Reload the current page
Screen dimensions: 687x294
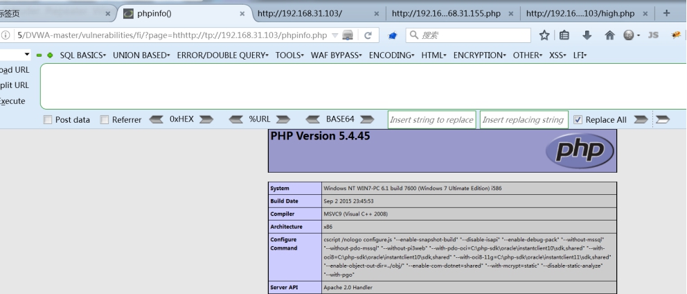pyautogui.click(x=368, y=35)
